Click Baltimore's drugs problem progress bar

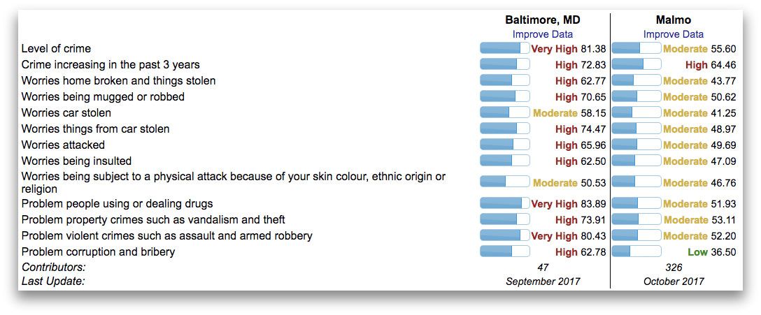click(x=504, y=203)
